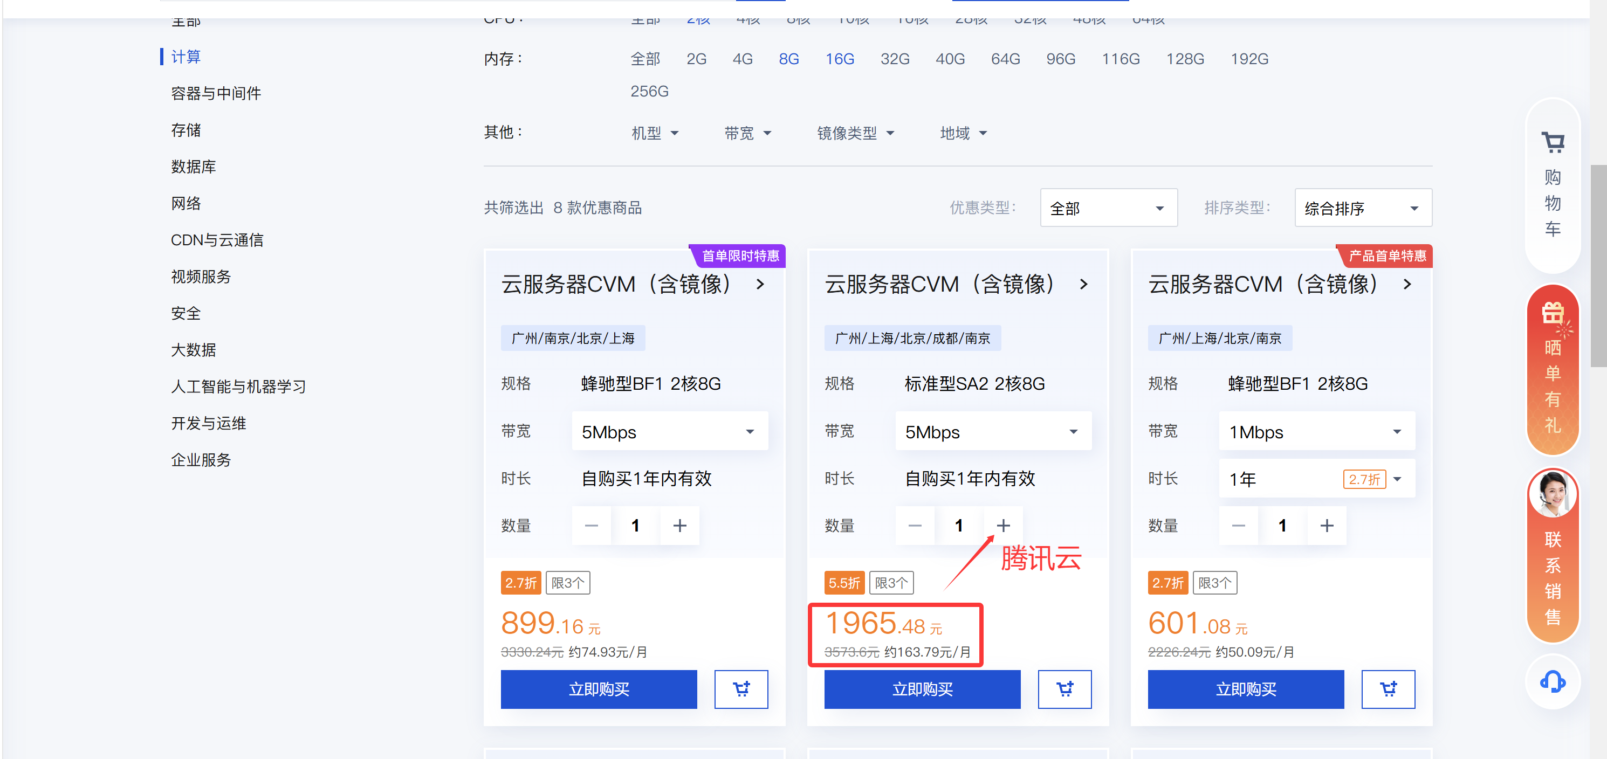The image size is (1607, 759).
Task: Open the 1Mbps bandwidth dropdown
Action: 1317,431
